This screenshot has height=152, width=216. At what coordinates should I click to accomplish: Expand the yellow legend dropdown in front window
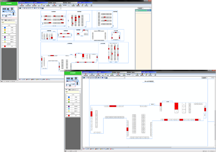tap(80, 92)
